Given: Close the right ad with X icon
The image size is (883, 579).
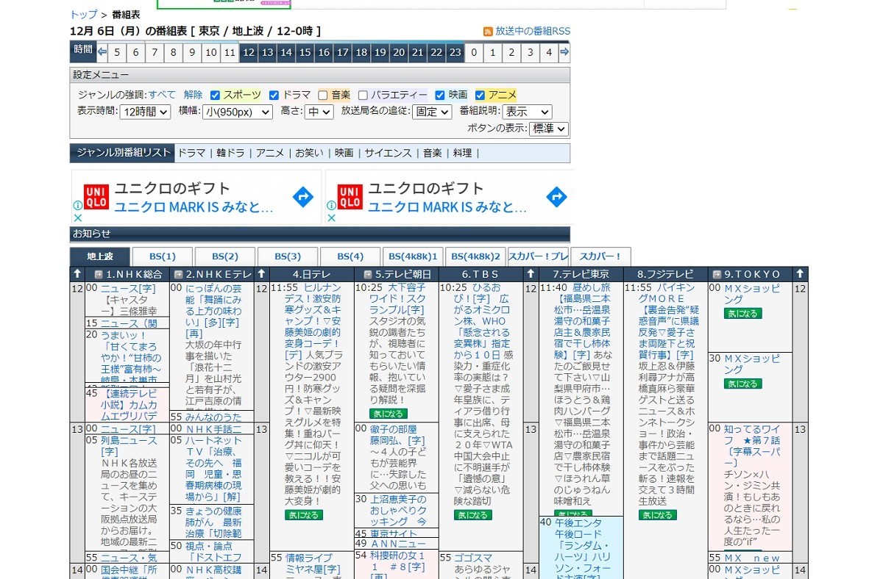Looking at the screenshot, I should (x=331, y=217).
